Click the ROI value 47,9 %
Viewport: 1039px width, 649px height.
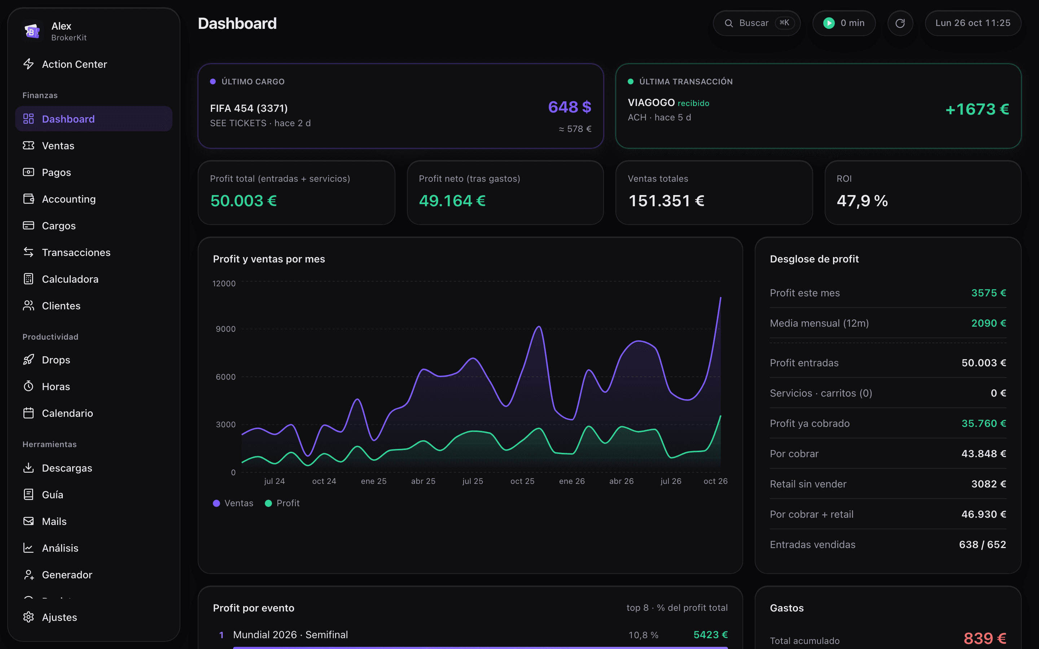862,201
